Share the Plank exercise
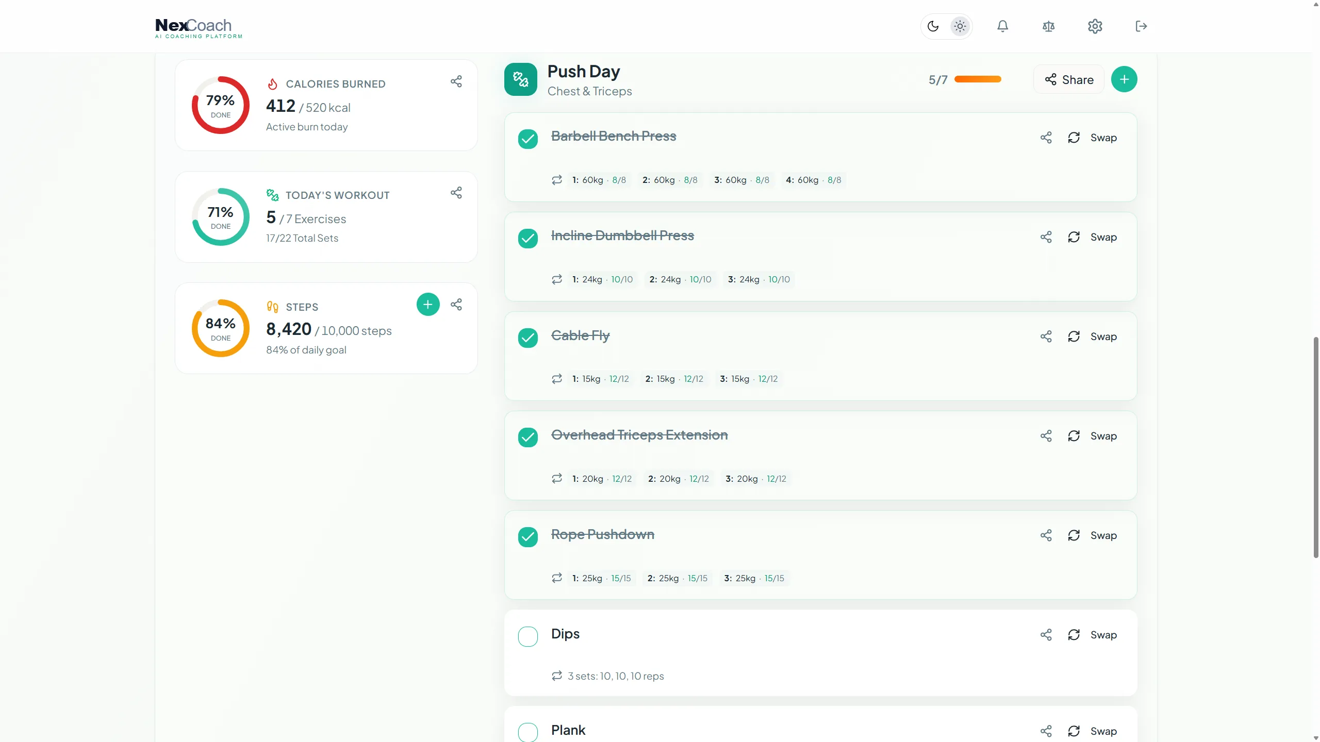The height and width of the screenshot is (742, 1320). (1046, 731)
